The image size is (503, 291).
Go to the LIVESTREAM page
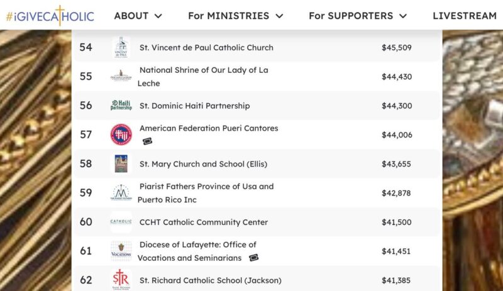464,16
